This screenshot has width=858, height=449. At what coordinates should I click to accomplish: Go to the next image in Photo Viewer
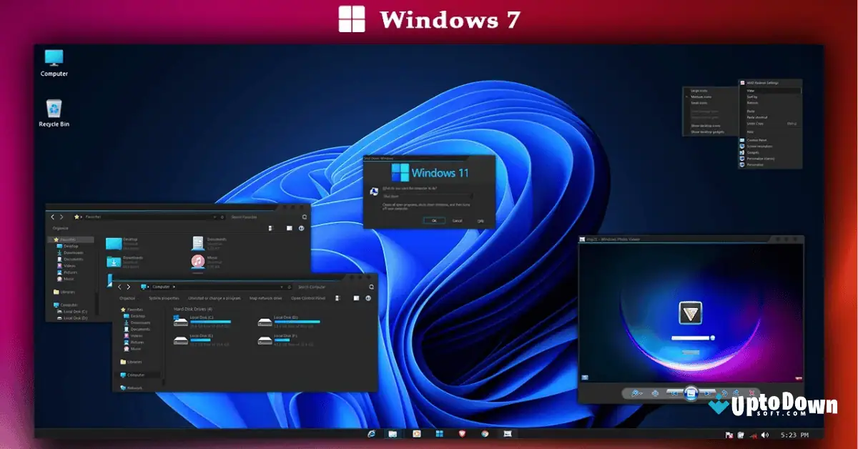707,393
